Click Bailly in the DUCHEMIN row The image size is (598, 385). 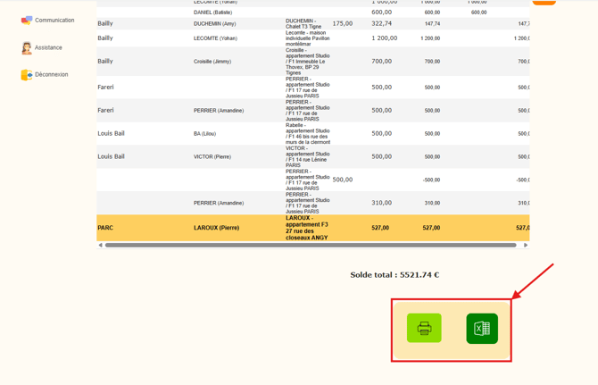pyautogui.click(x=105, y=23)
